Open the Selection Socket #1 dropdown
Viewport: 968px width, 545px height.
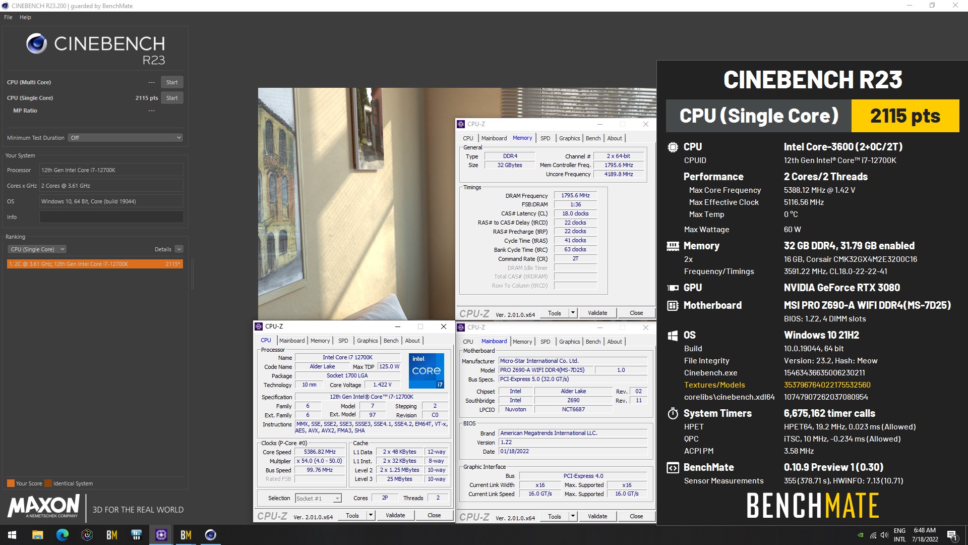click(x=318, y=499)
